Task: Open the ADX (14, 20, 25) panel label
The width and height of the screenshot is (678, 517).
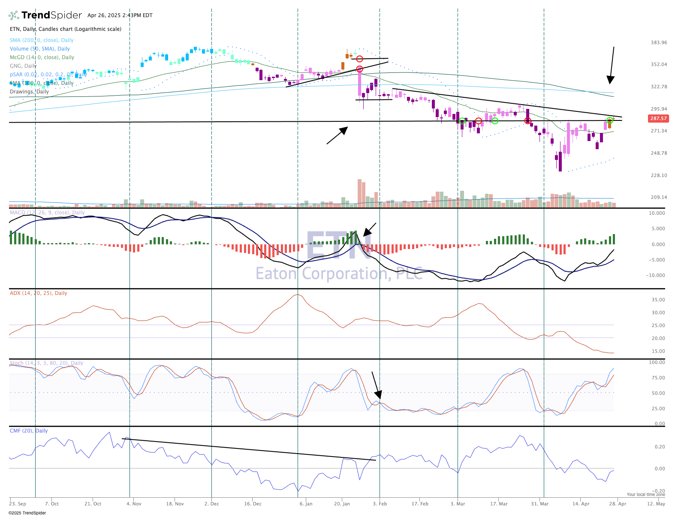Action: pyautogui.click(x=38, y=293)
